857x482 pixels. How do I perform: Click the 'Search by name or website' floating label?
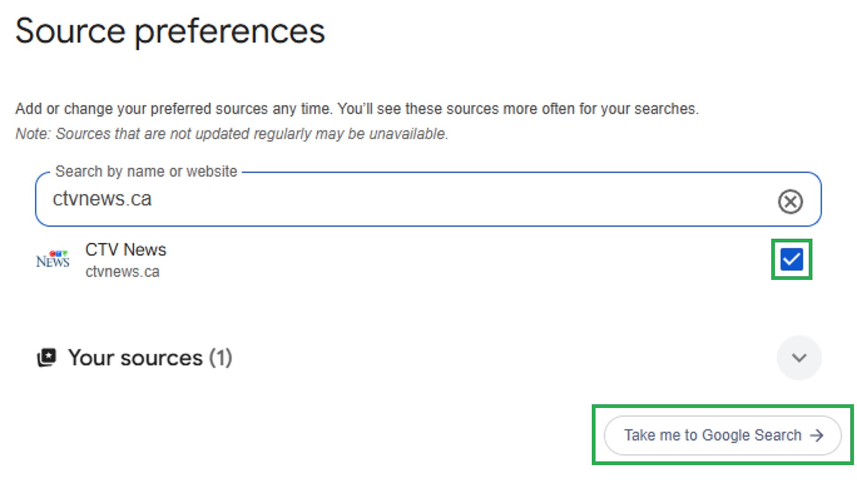click(x=146, y=171)
